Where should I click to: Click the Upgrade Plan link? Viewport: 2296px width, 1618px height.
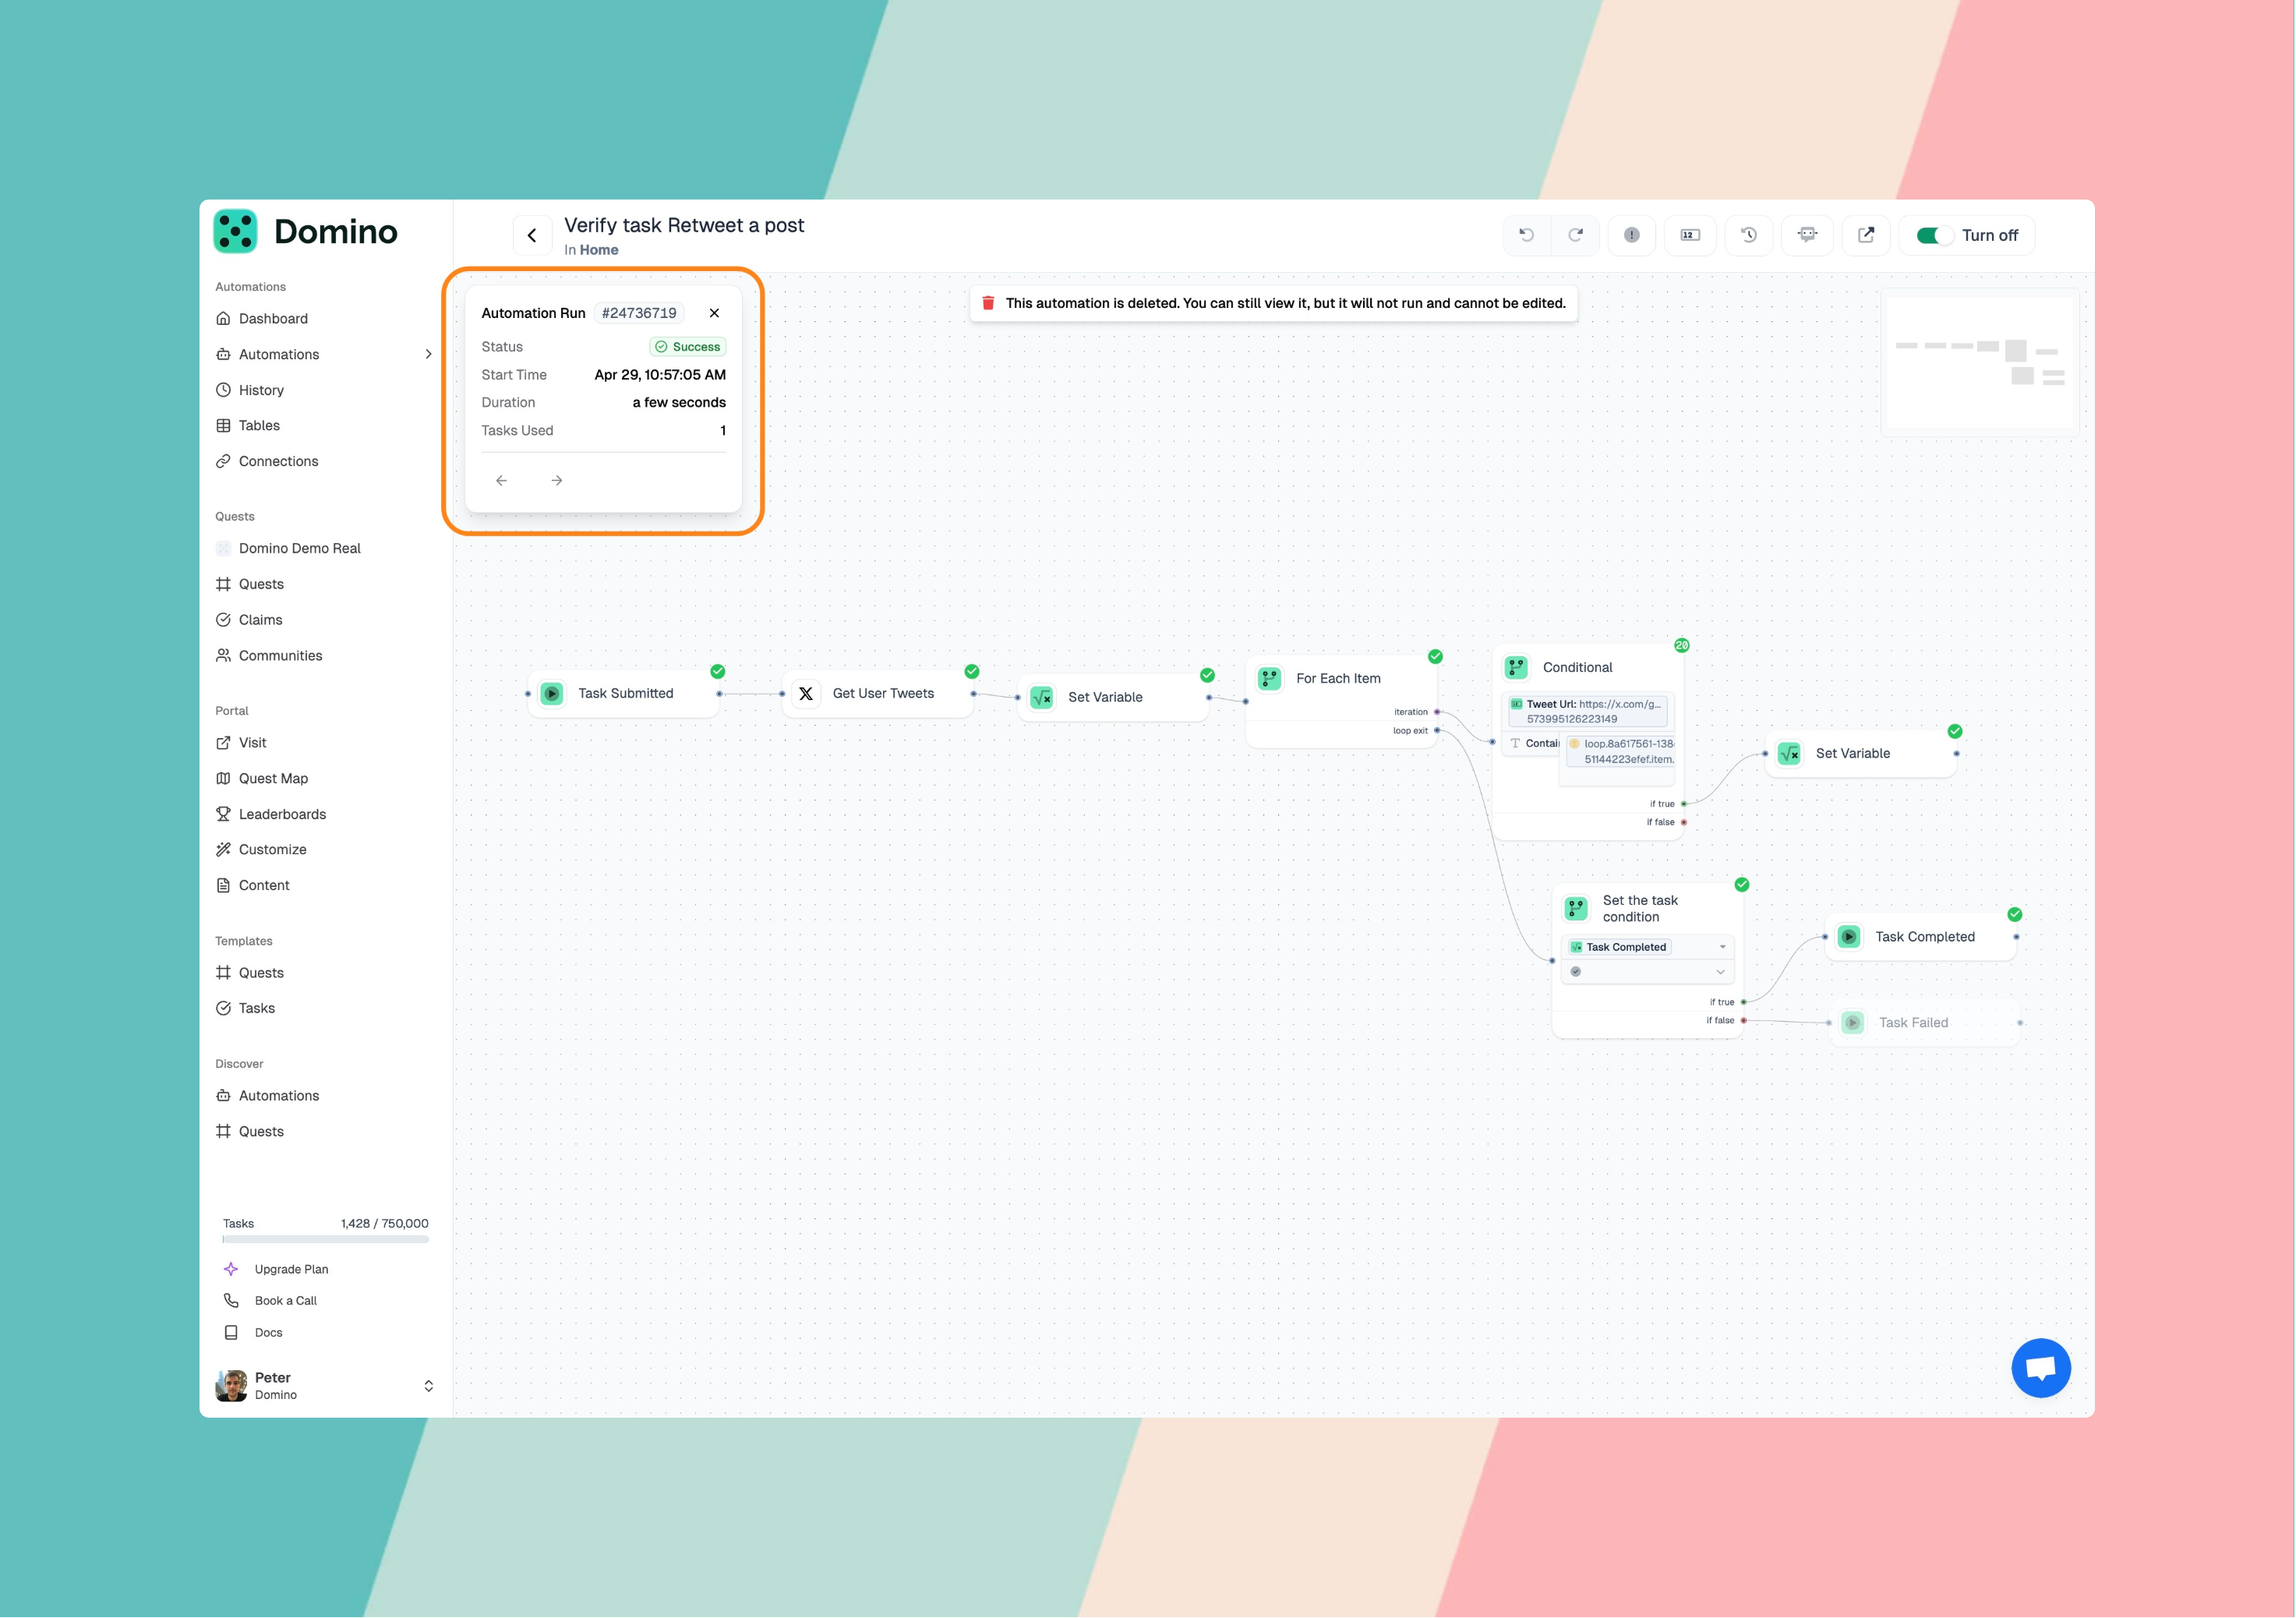click(291, 1269)
